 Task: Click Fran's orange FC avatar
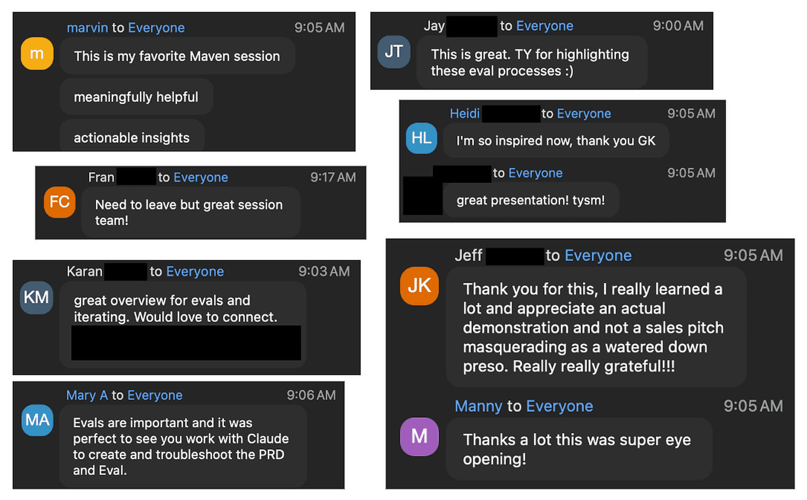point(59,202)
